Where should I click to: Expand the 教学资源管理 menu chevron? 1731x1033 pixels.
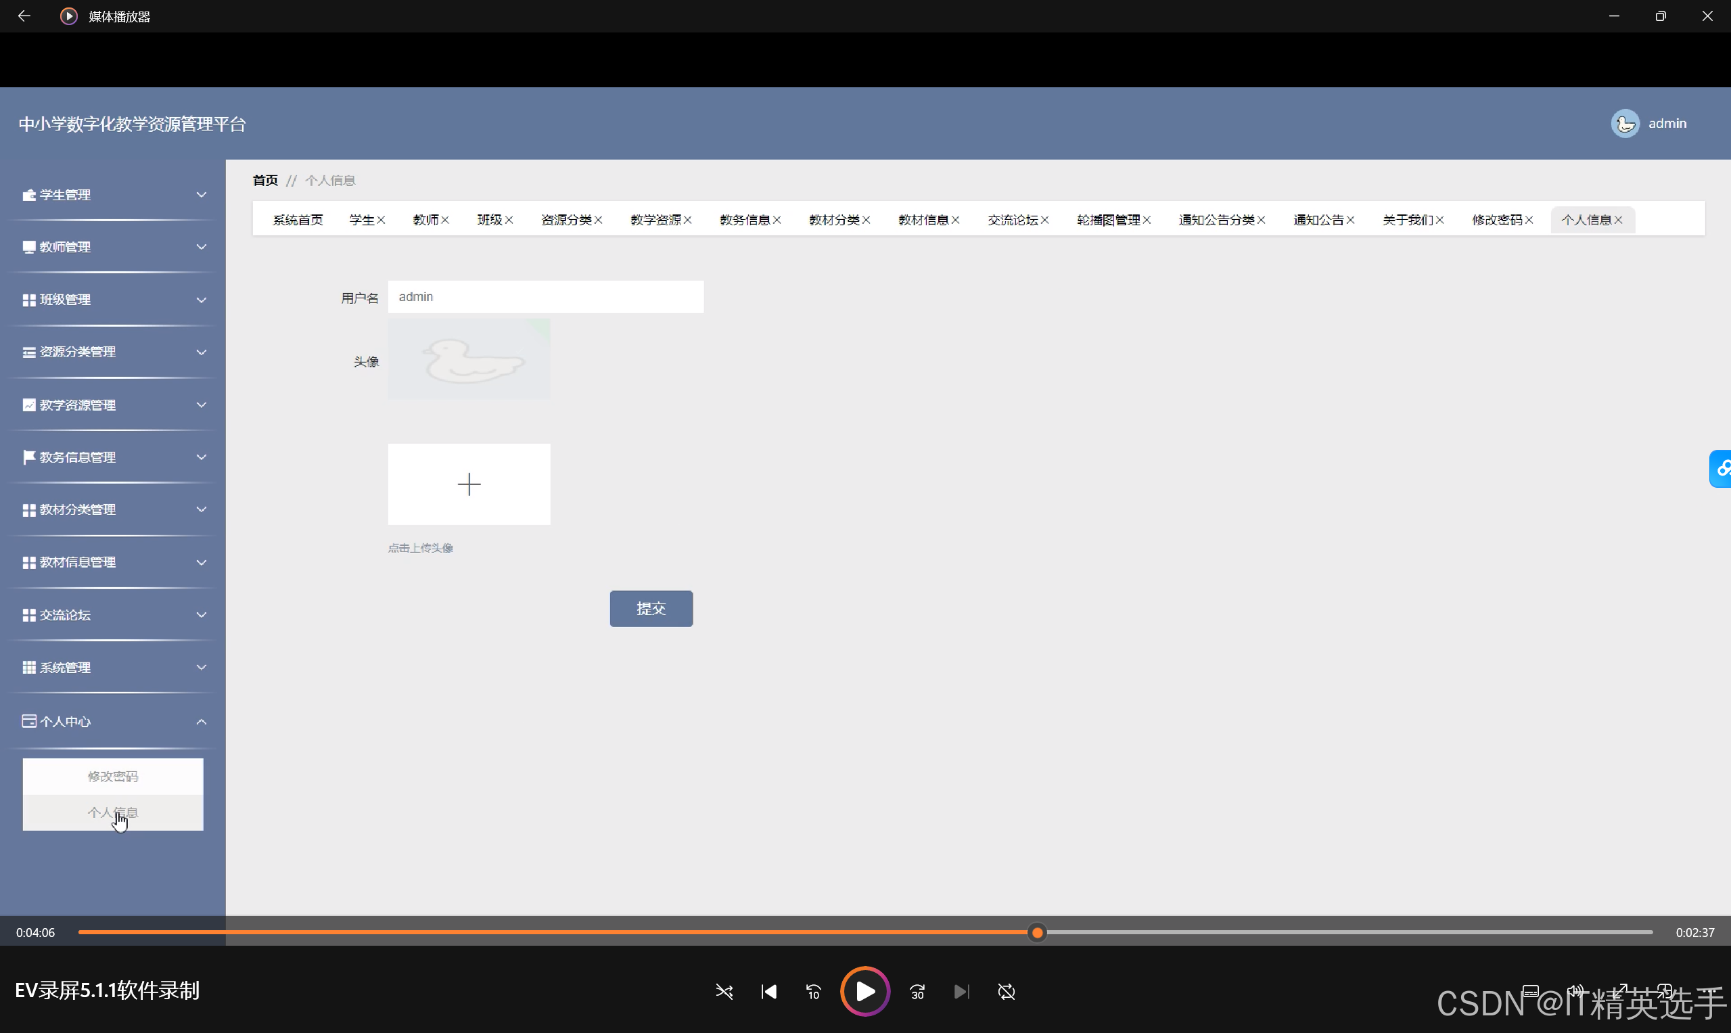point(201,405)
